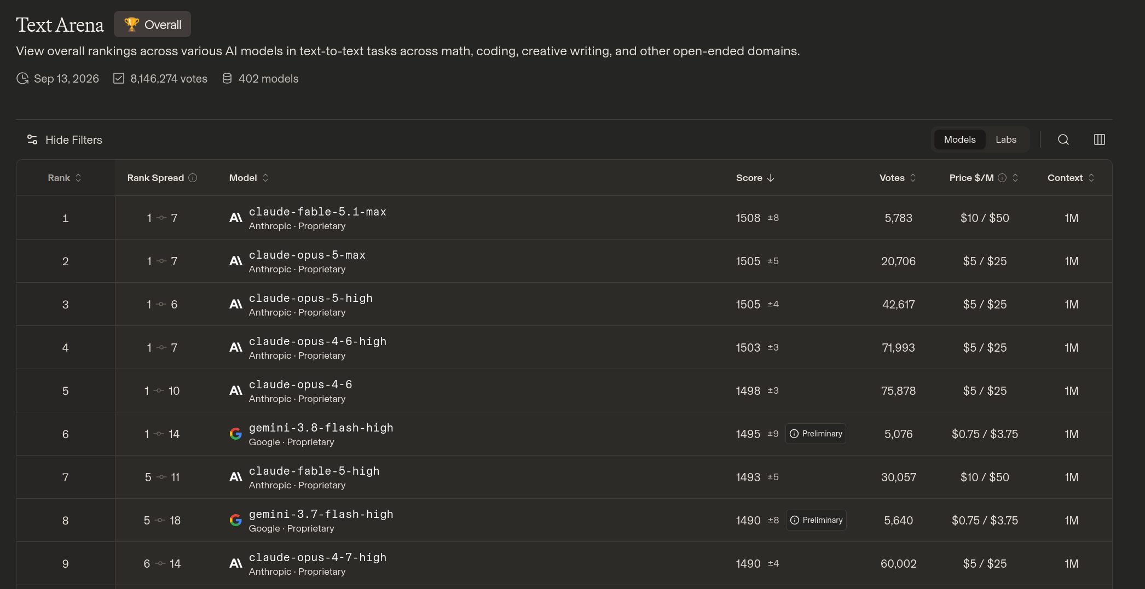Screen dimensions: 1145x589
Task: Select the Models view toggle
Action: point(959,139)
